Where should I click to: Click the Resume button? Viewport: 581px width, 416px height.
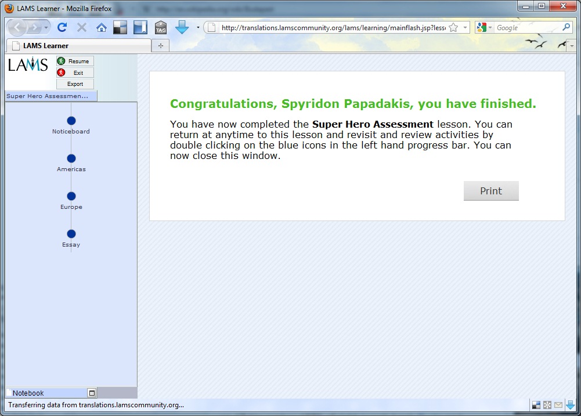(75, 61)
